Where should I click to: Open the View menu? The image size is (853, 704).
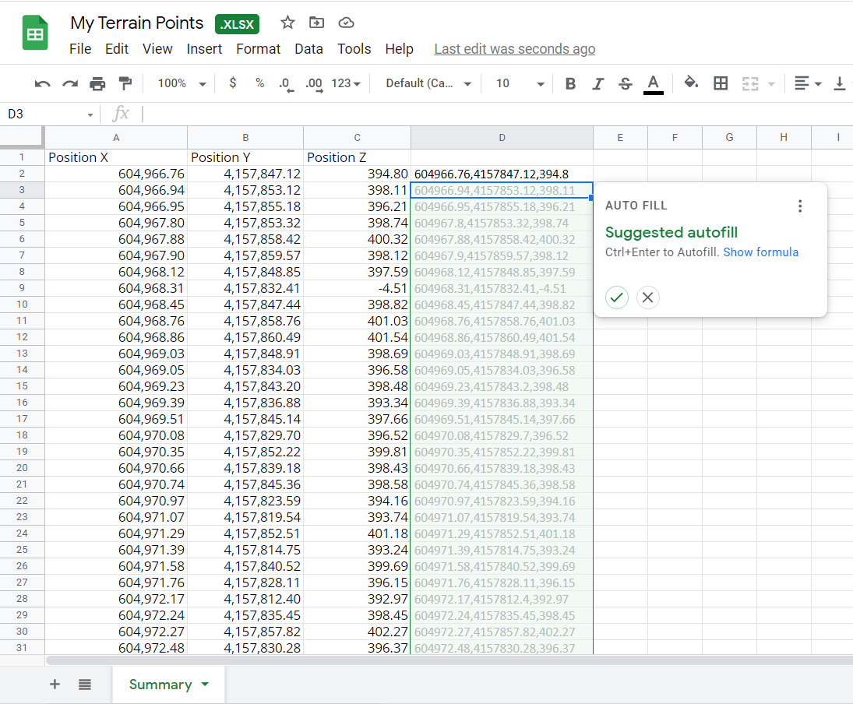point(158,49)
